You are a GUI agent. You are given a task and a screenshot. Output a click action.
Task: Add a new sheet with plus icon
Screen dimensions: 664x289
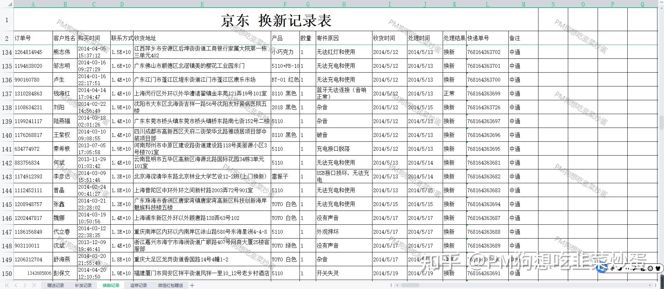(192, 285)
